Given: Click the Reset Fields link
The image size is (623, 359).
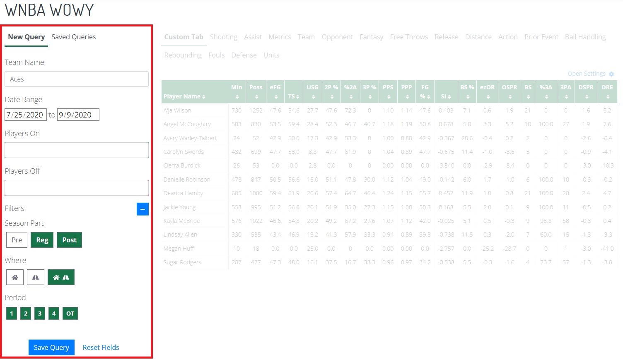Looking at the screenshot, I should tap(101, 347).
